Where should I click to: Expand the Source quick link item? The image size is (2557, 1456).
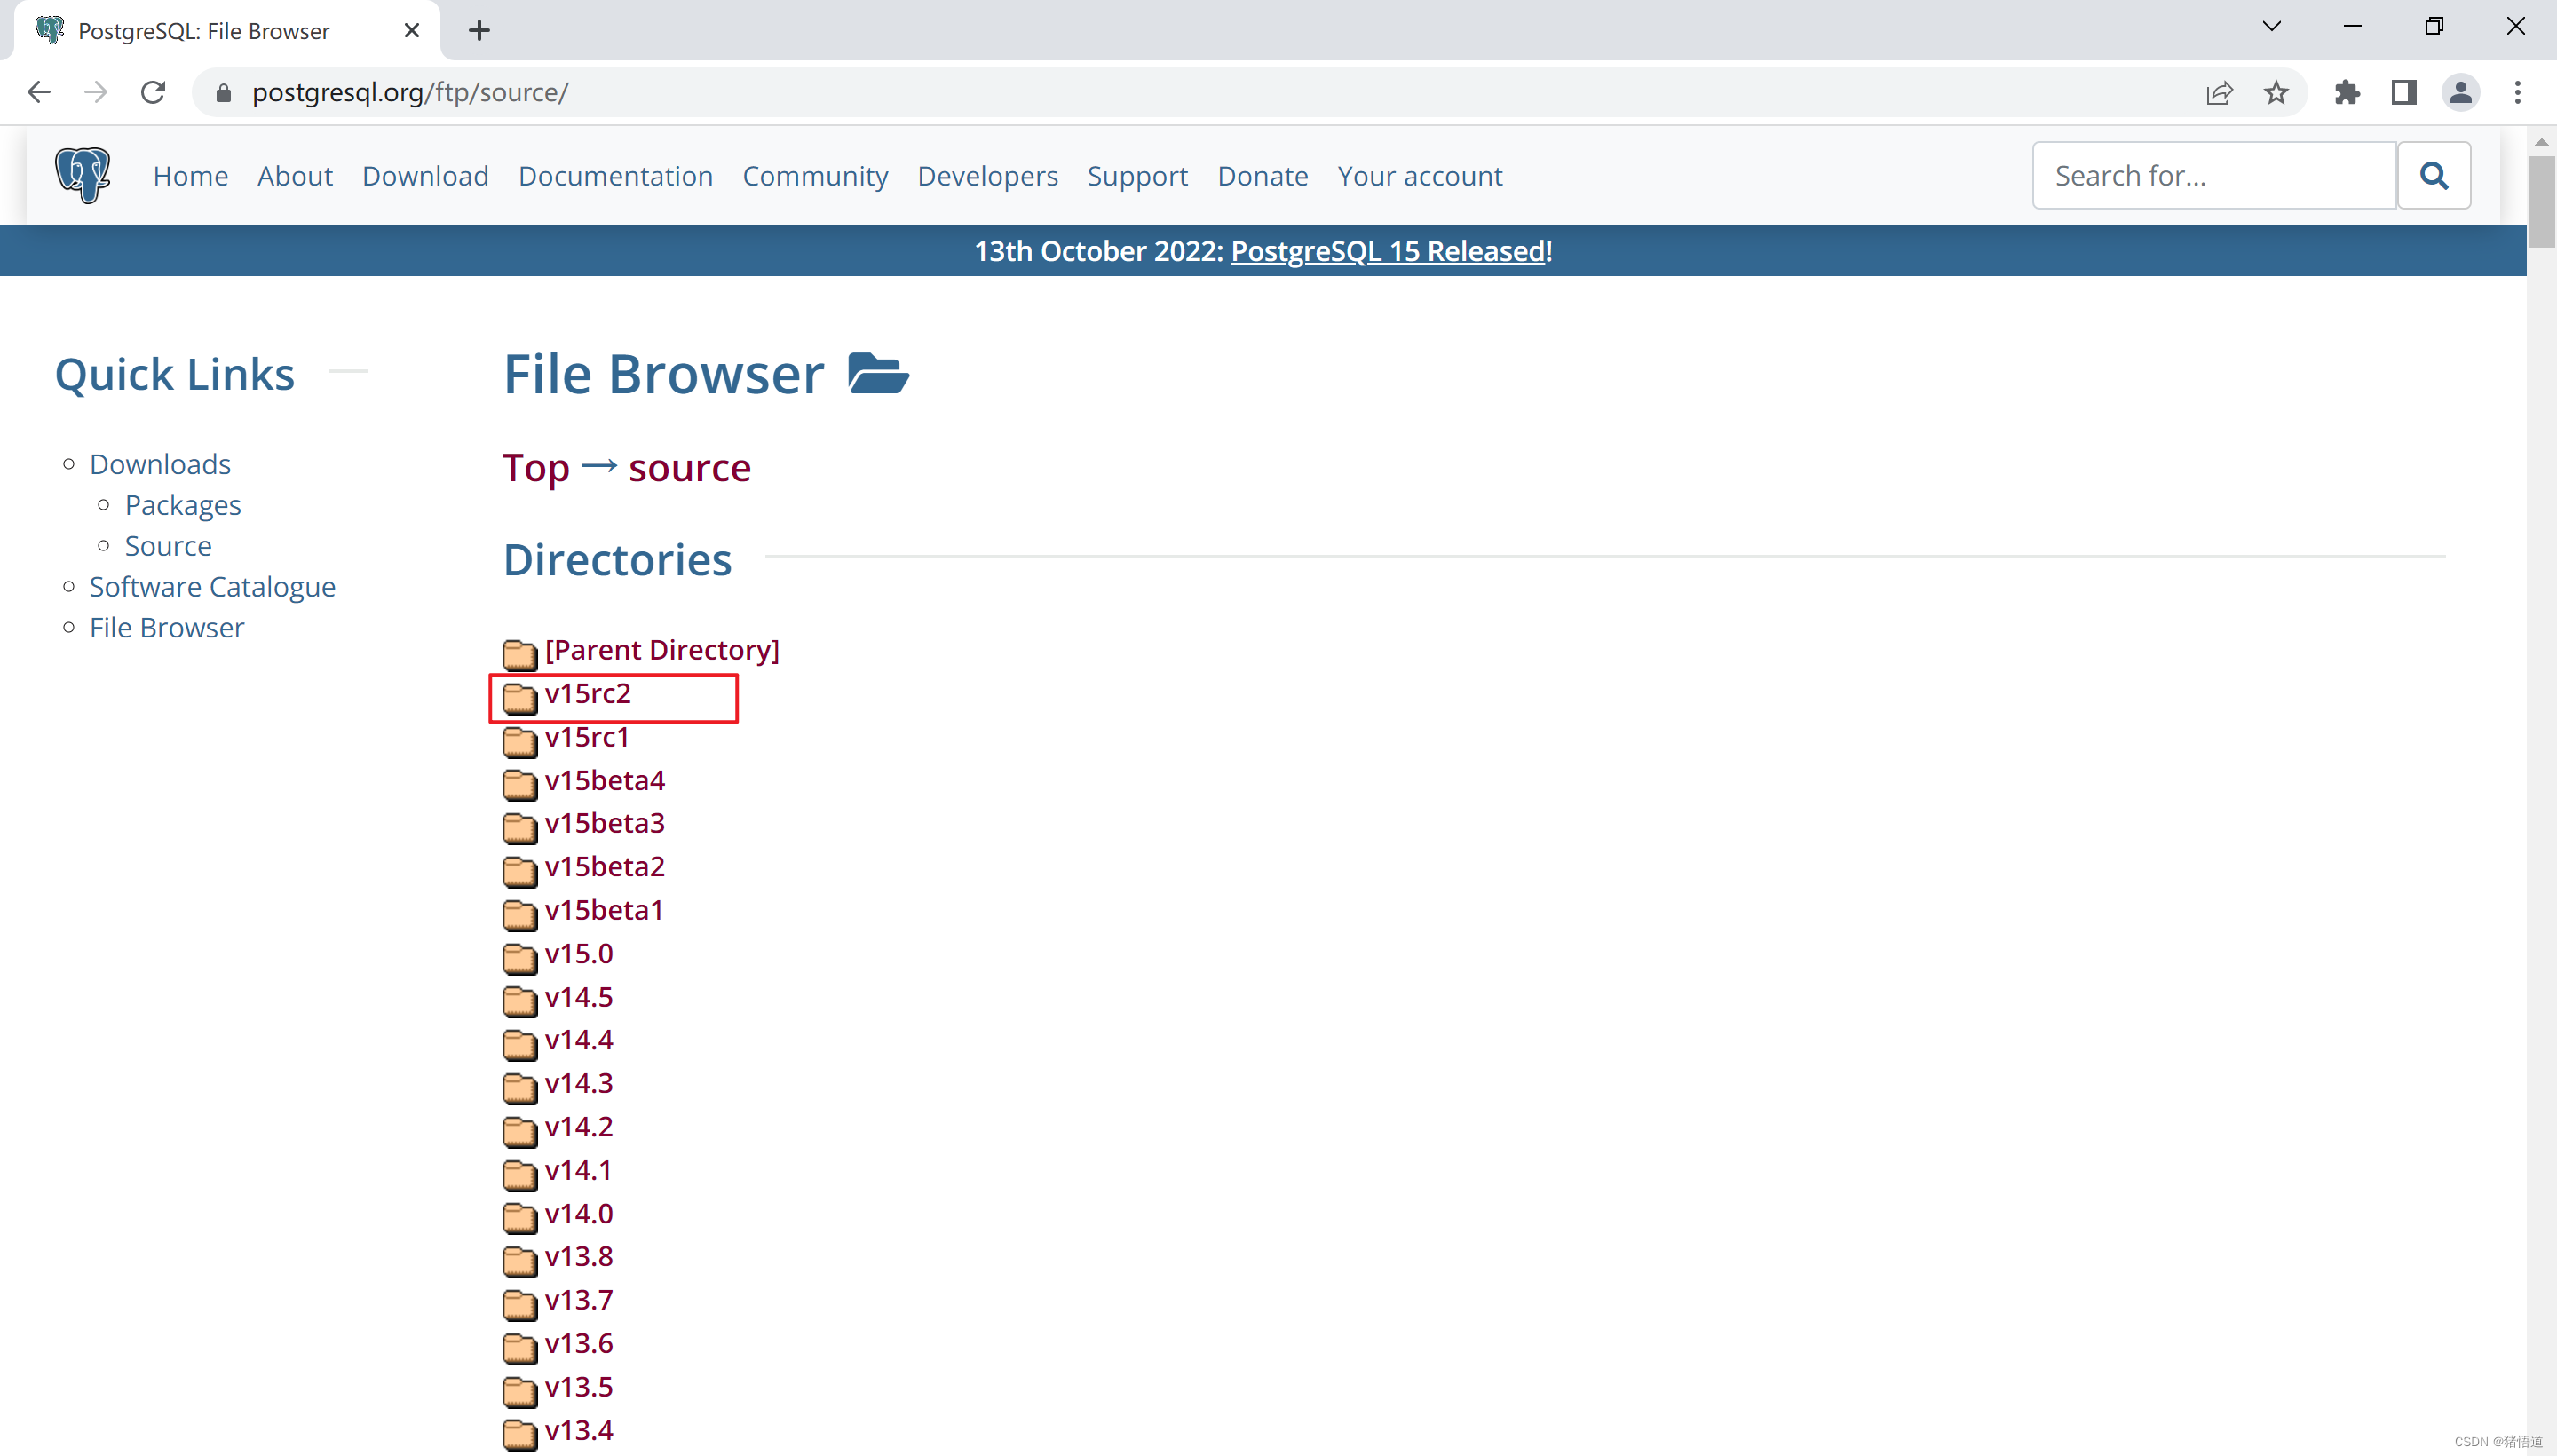click(x=169, y=544)
